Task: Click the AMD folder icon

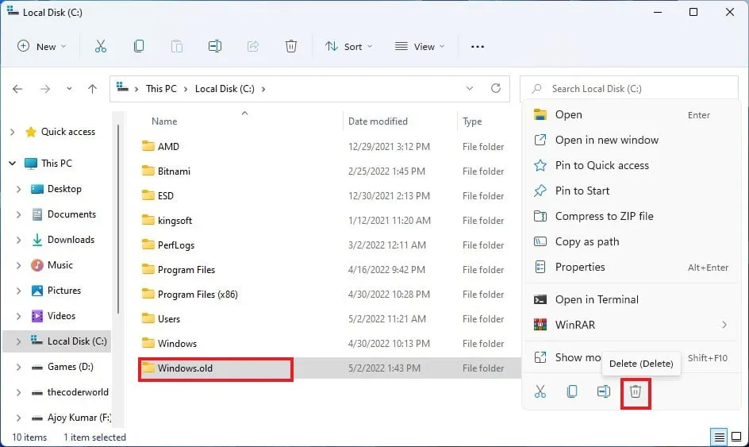Action: click(148, 146)
